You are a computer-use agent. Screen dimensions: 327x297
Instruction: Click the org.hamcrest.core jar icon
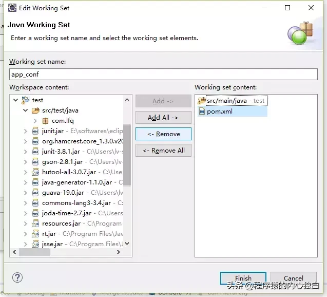[x=35, y=141]
